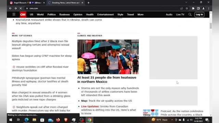Open CNN Audio
This screenshot has width=219, height=123.
pyautogui.click(x=169, y=14)
